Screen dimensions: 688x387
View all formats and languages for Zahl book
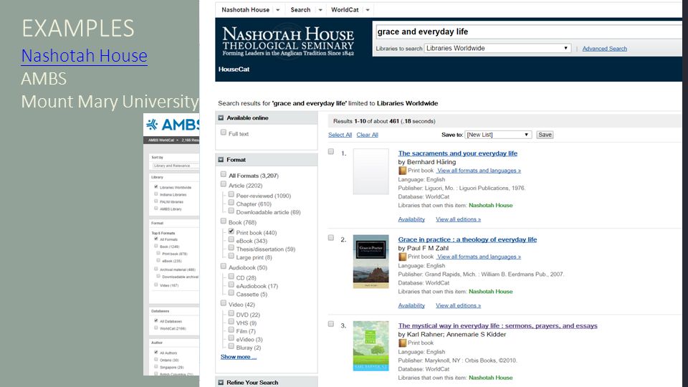coord(479,257)
